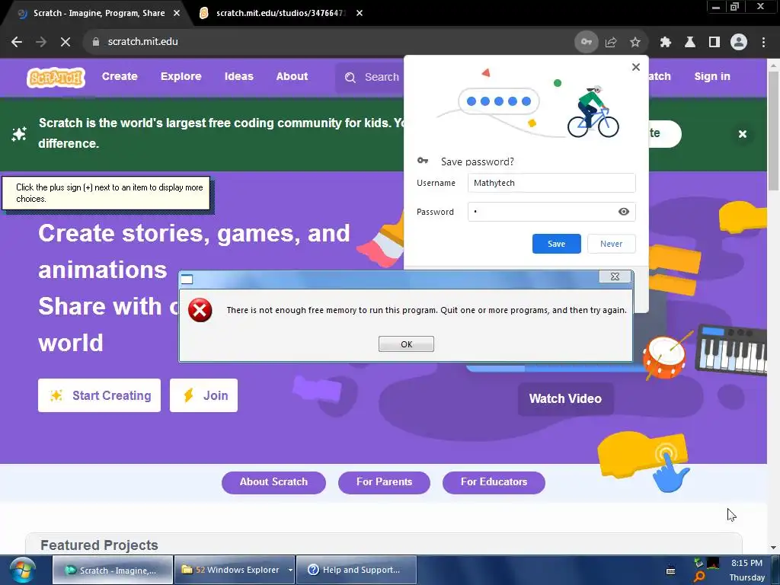Click the page's vertical scrollbar thumb
Viewport: 780px width, 585px height.
click(773, 130)
